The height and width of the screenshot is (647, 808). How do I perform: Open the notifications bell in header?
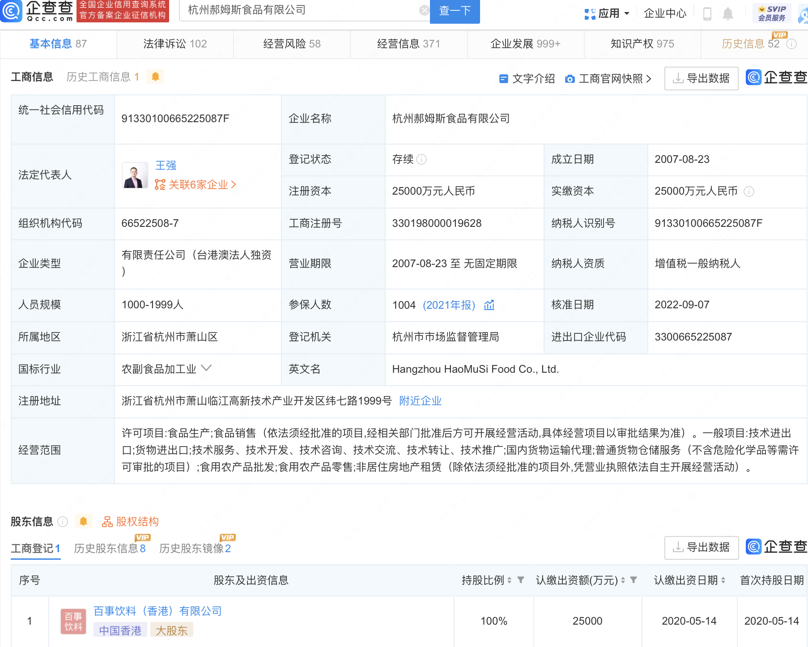(728, 13)
